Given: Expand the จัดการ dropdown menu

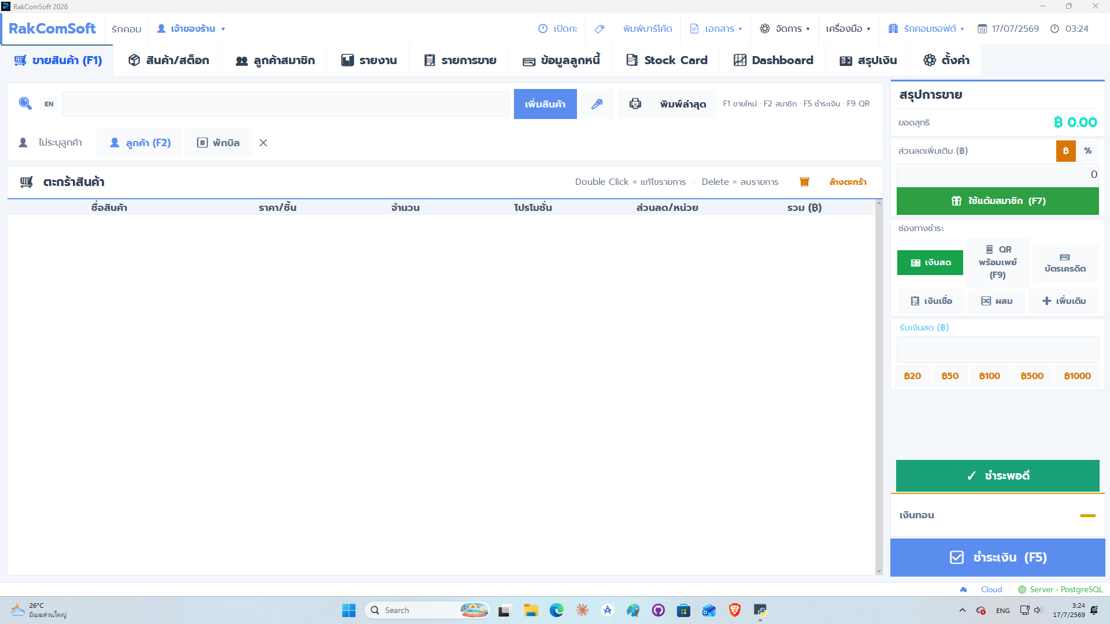Looking at the screenshot, I should click(785, 29).
